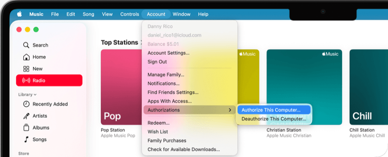Open the View menu

[x=107, y=14]
